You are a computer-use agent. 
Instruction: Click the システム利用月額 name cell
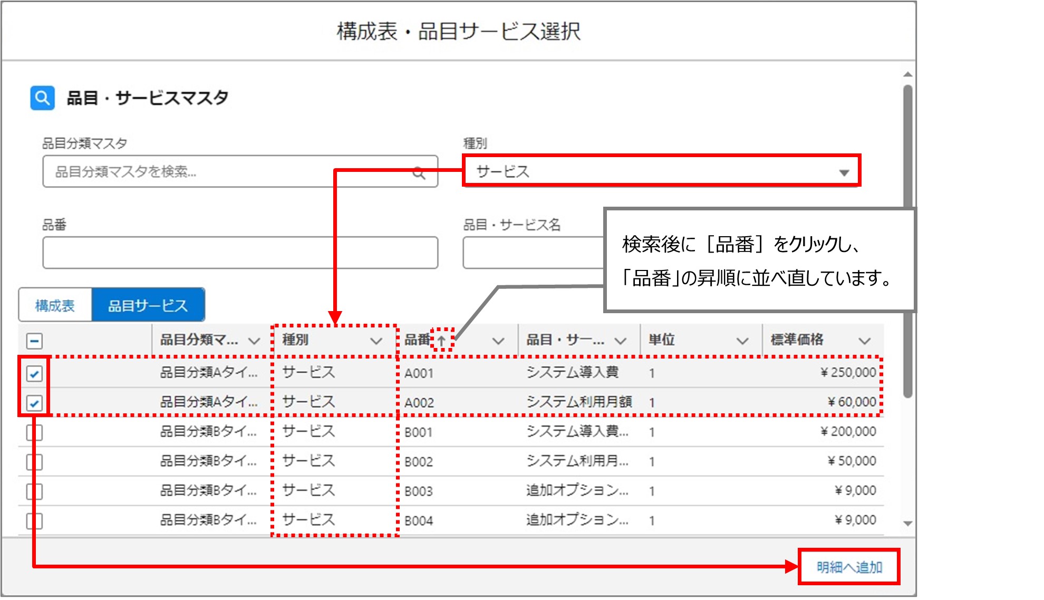pos(579,402)
